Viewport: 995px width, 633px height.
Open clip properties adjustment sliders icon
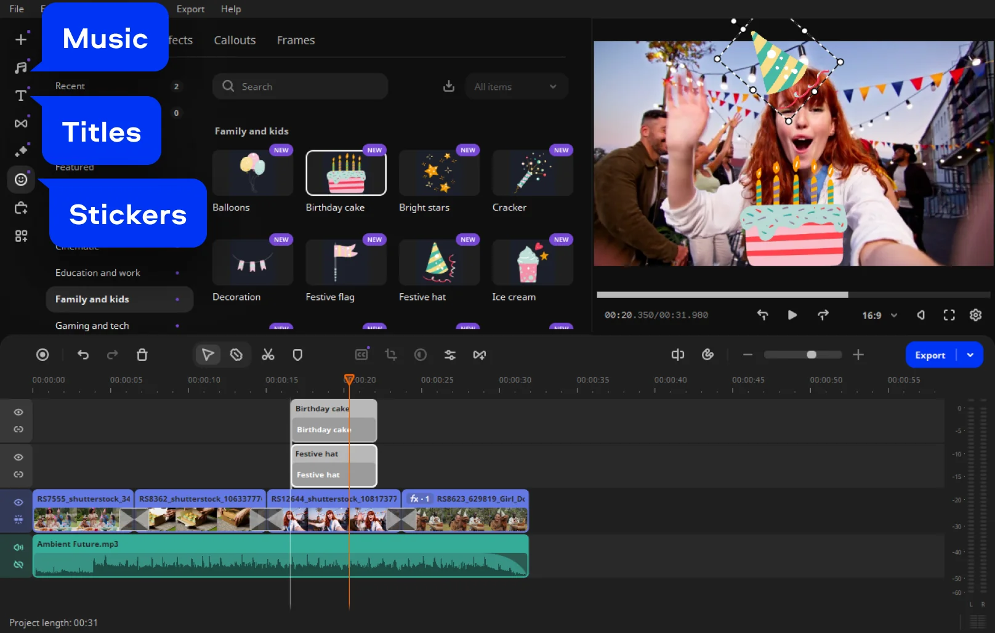pyautogui.click(x=450, y=355)
